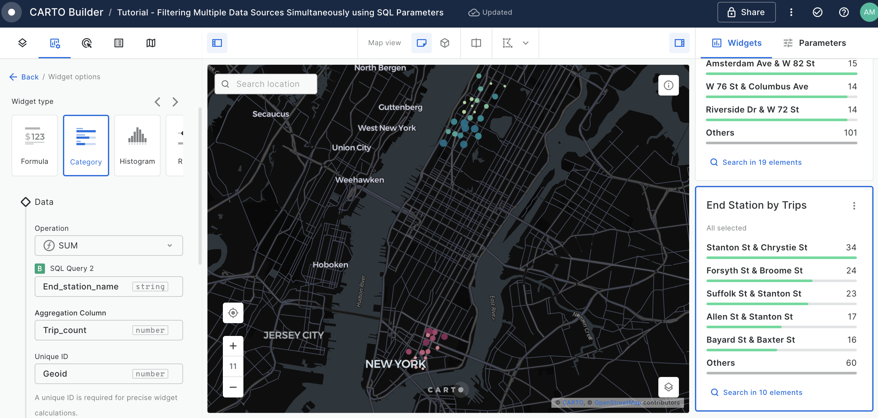Zoom in on the map
The image size is (878, 418).
coord(233,346)
